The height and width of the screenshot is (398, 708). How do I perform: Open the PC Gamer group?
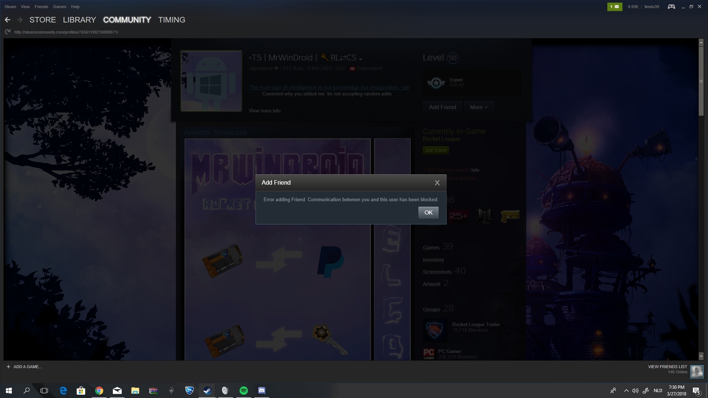pos(450,351)
